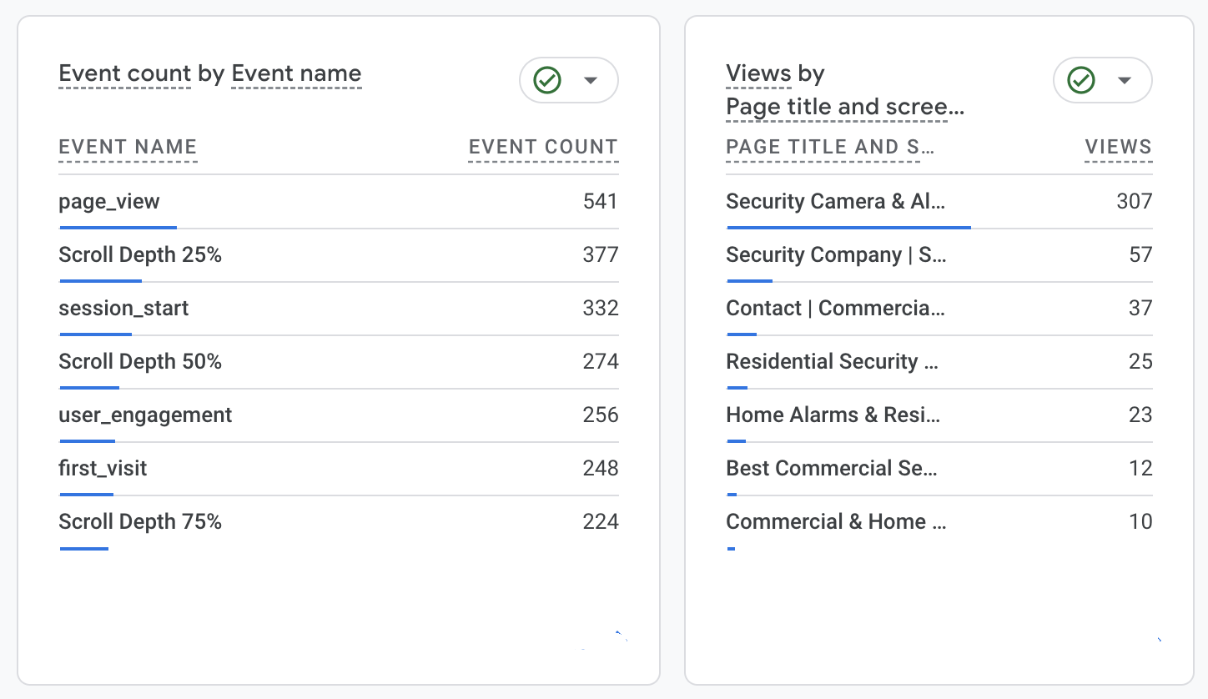Click the blue bar under page_view
The image size is (1208, 699).
point(118,227)
